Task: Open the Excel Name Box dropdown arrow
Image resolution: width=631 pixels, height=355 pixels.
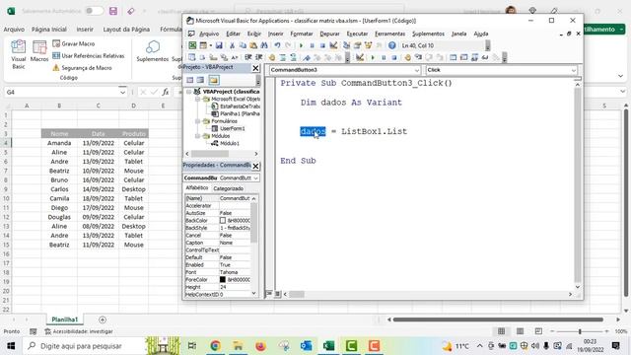Action: click(122, 92)
